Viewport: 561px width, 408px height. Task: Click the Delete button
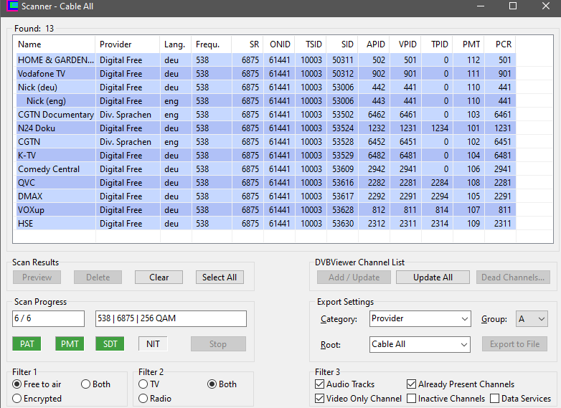(x=98, y=277)
